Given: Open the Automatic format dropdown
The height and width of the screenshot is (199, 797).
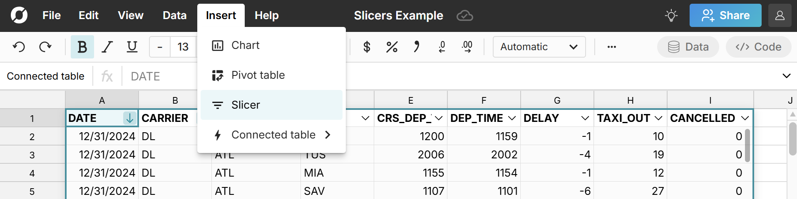Looking at the screenshot, I should tap(539, 47).
